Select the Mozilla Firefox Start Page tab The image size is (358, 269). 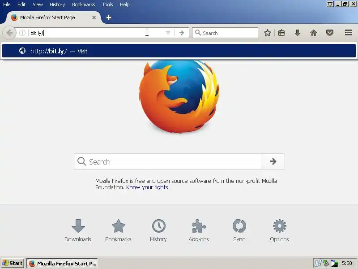[x=53, y=17]
